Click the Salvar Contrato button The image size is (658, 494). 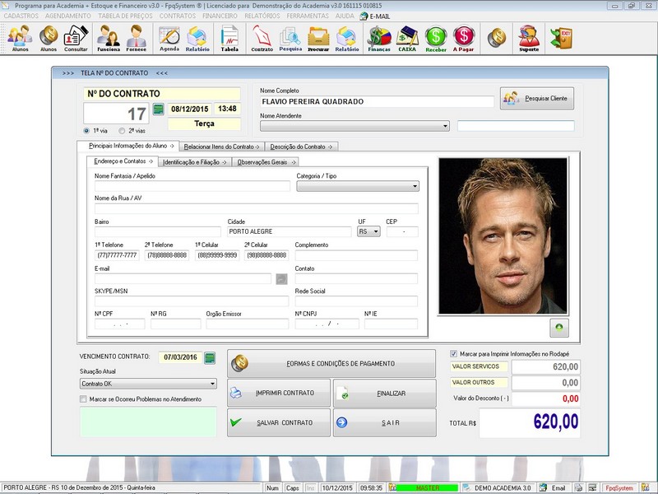279,422
